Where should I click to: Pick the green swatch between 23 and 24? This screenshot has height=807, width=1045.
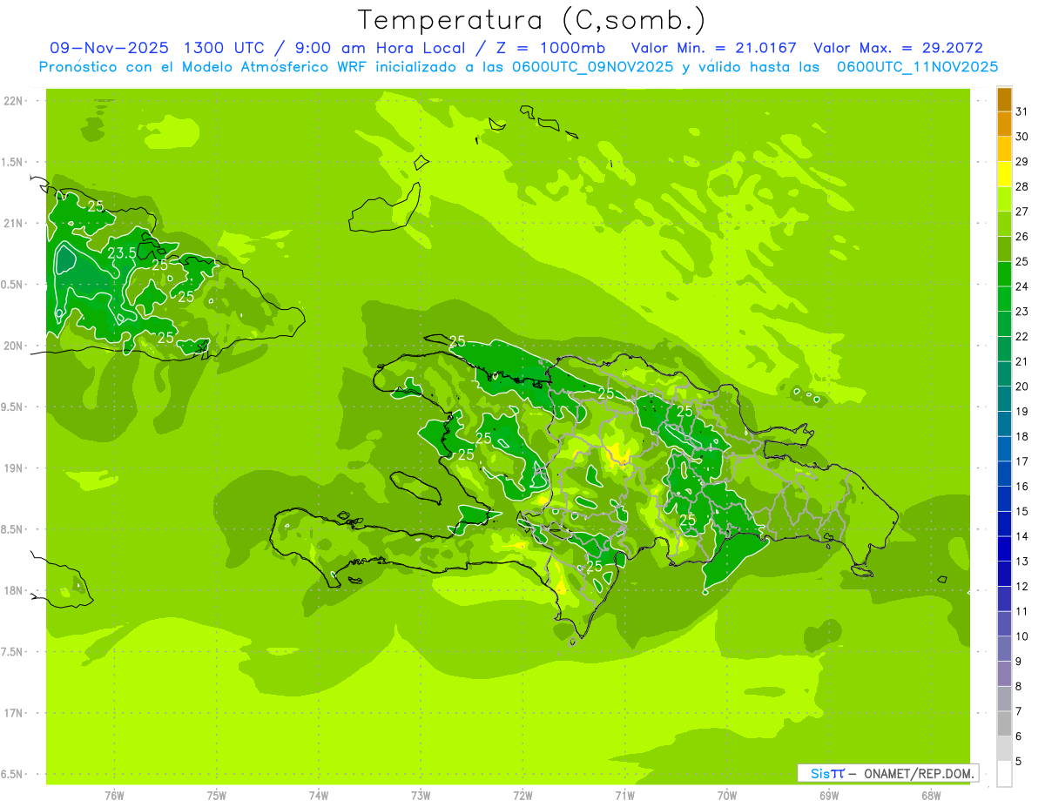pyautogui.click(x=1004, y=299)
